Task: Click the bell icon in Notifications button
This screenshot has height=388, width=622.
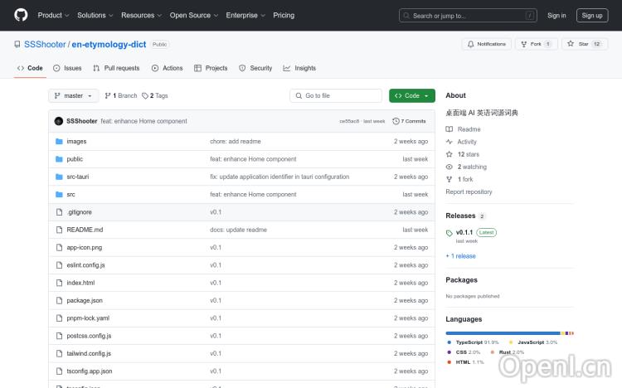Action: (470, 44)
